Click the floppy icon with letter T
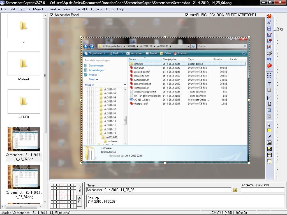 pos(269,47)
